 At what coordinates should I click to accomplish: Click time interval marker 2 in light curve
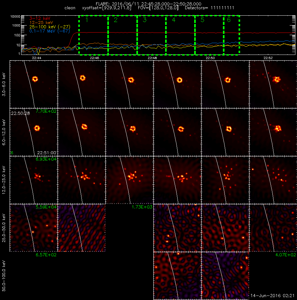point(116,20)
